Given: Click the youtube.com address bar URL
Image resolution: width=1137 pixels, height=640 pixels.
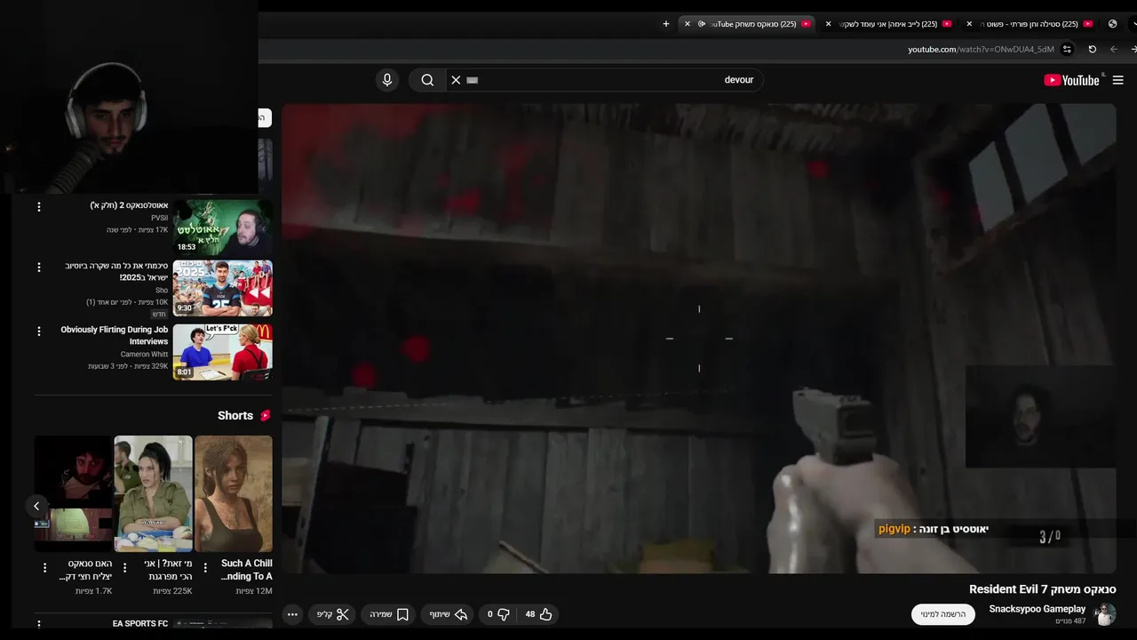Looking at the screenshot, I should coord(981,49).
